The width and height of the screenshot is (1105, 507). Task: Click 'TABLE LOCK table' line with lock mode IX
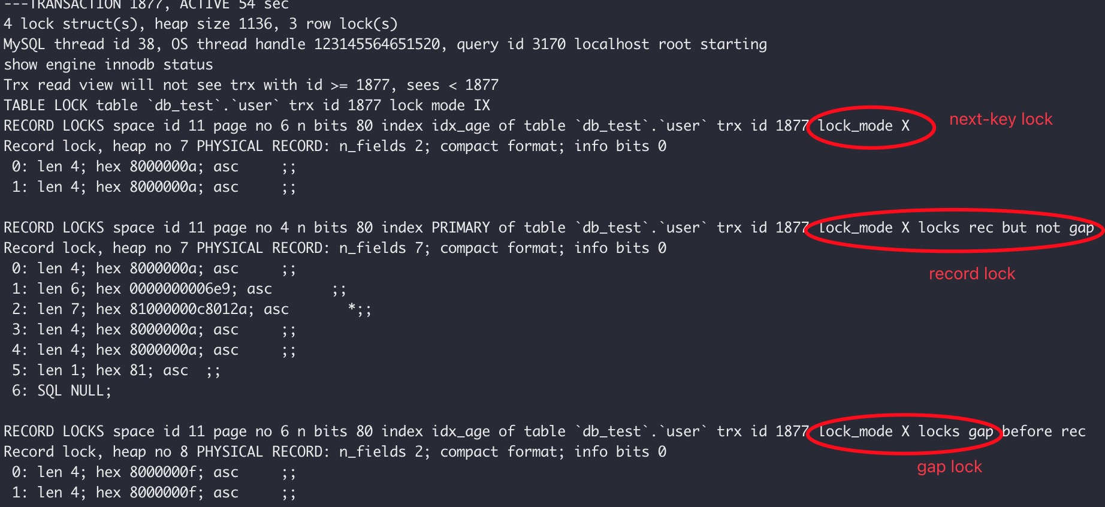tap(247, 105)
